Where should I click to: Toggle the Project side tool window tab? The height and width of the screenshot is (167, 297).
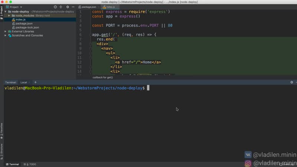1,13
